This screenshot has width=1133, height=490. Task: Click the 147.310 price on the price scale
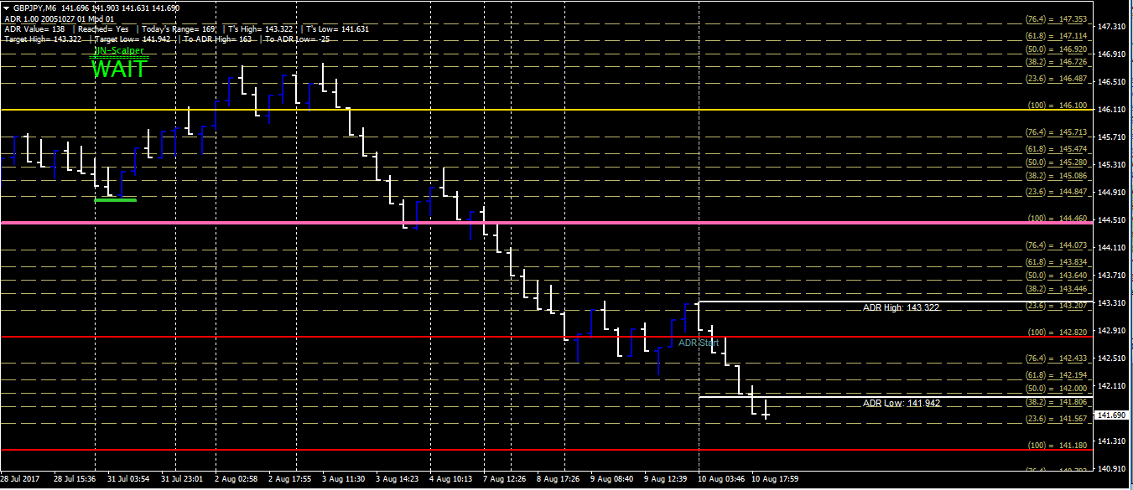point(1111,27)
